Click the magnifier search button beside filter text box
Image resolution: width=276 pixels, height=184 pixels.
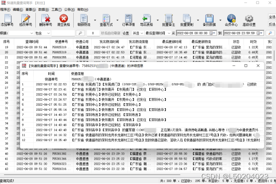click(80, 33)
